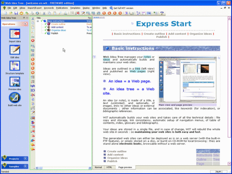Toggle green checkmark of Create outline idea
Screen dimensions: 232x174
(46, 24)
